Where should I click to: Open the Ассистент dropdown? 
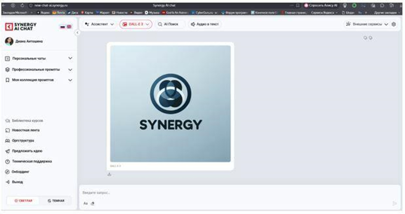(x=99, y=24)
